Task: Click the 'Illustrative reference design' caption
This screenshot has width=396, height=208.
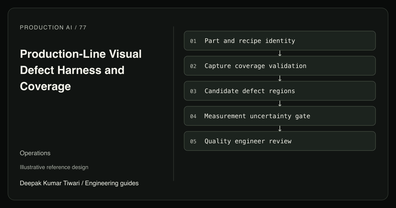Action: (54, 167)
